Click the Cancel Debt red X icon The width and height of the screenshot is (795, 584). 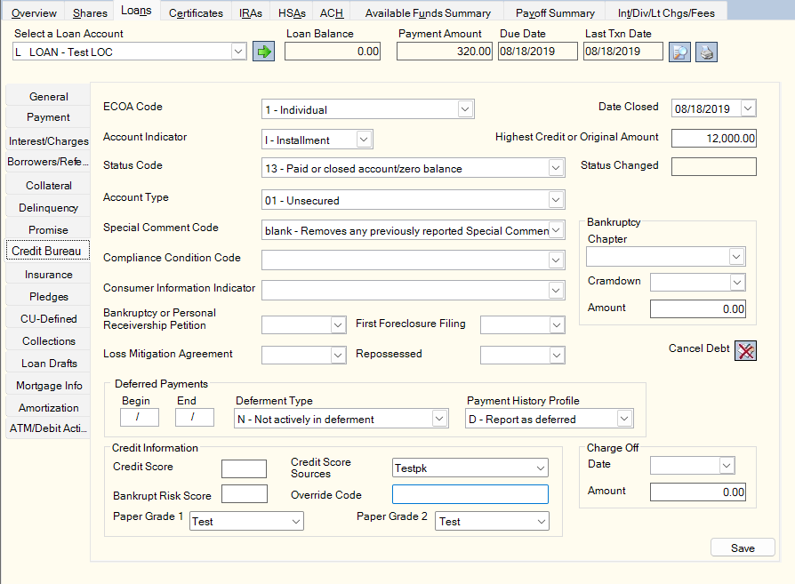click(x=745, y=351)
